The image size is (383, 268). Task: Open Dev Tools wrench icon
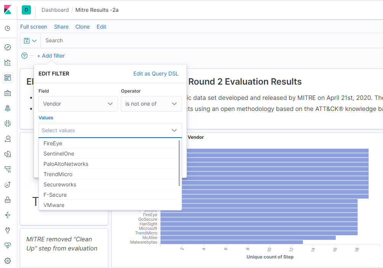coord(8,230)
